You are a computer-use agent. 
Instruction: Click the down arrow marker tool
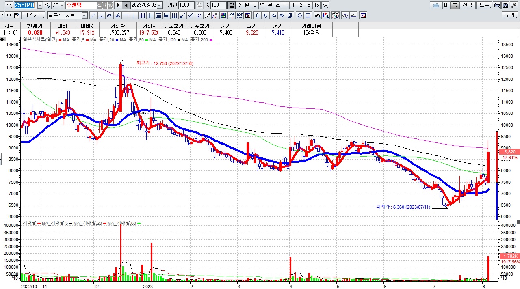(265, 15)
